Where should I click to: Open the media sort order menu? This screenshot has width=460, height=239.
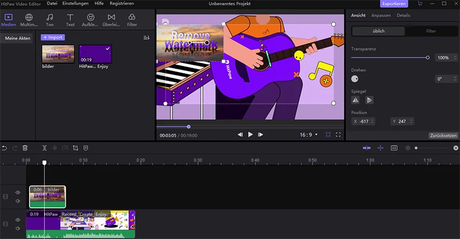pos(146,38)
